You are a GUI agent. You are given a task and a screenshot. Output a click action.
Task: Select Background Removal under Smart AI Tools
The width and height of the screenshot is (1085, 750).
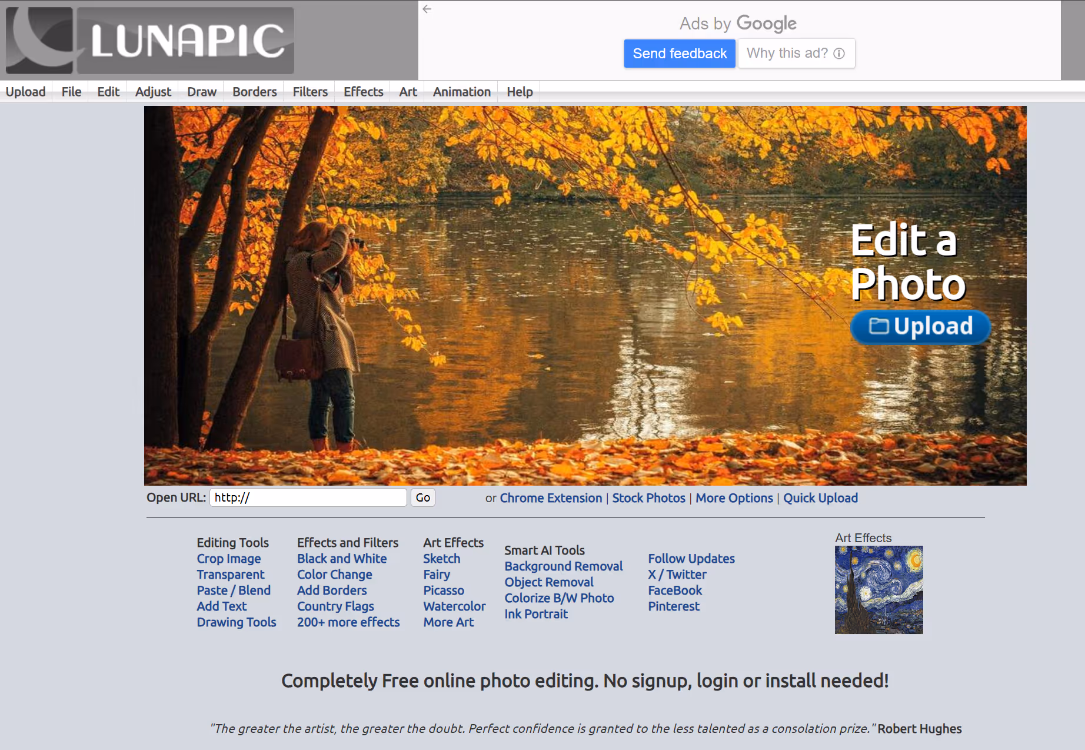(x=563, y=566)
